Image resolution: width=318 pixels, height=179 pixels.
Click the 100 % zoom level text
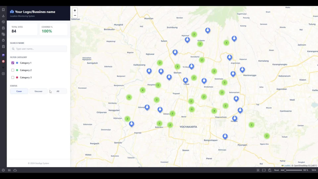(305, 170)
